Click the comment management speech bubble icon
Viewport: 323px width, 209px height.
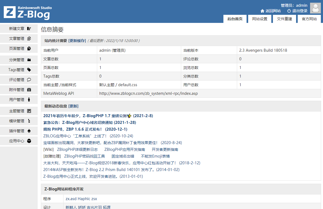(29, 80)
